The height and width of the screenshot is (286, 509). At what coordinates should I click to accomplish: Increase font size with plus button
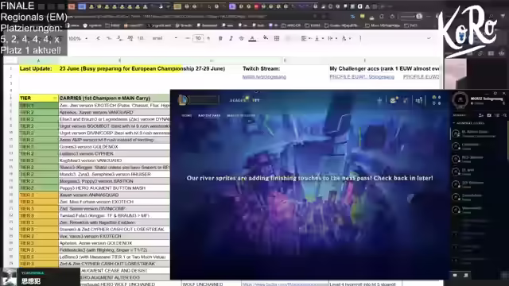coord(208,38)
